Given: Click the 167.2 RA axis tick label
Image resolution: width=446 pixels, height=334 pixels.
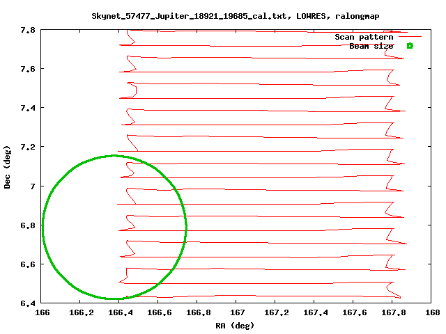Looking at the screenshot, I should coord(276,312).
